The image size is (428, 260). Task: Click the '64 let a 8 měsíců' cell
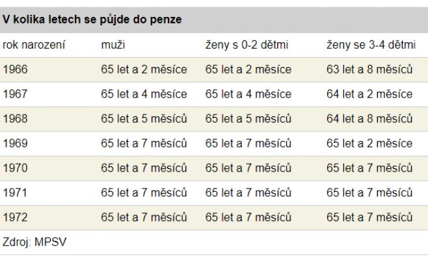point(369,119)
